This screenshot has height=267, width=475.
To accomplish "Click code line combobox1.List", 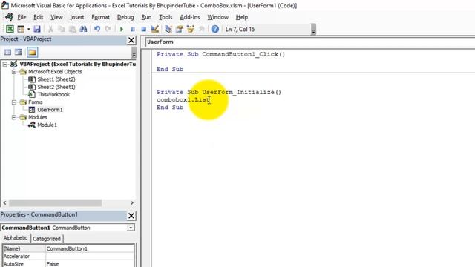I will (x=183, y=99).
